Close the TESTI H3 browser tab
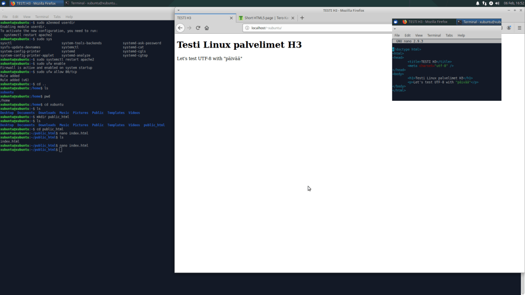Viewport: 525px width, 295px height. (x=231, y=18)
